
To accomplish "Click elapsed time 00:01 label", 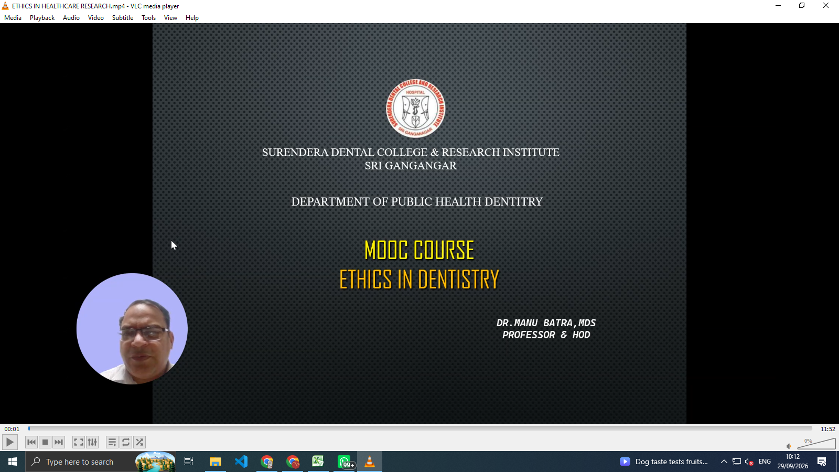I will (12, 429).
